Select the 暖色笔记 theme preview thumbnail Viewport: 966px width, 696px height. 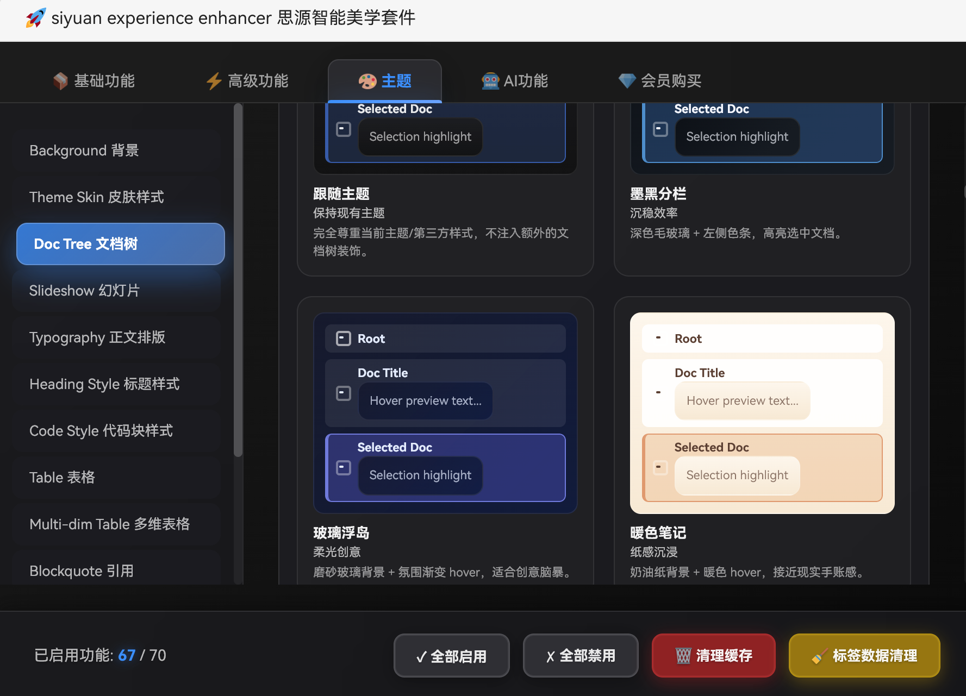click(x=762, y=413)
